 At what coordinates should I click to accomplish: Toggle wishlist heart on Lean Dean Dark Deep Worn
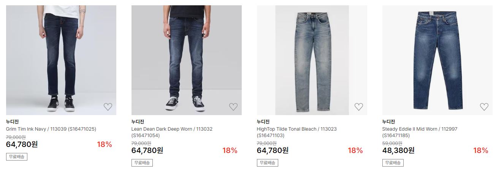coord(233,107)
